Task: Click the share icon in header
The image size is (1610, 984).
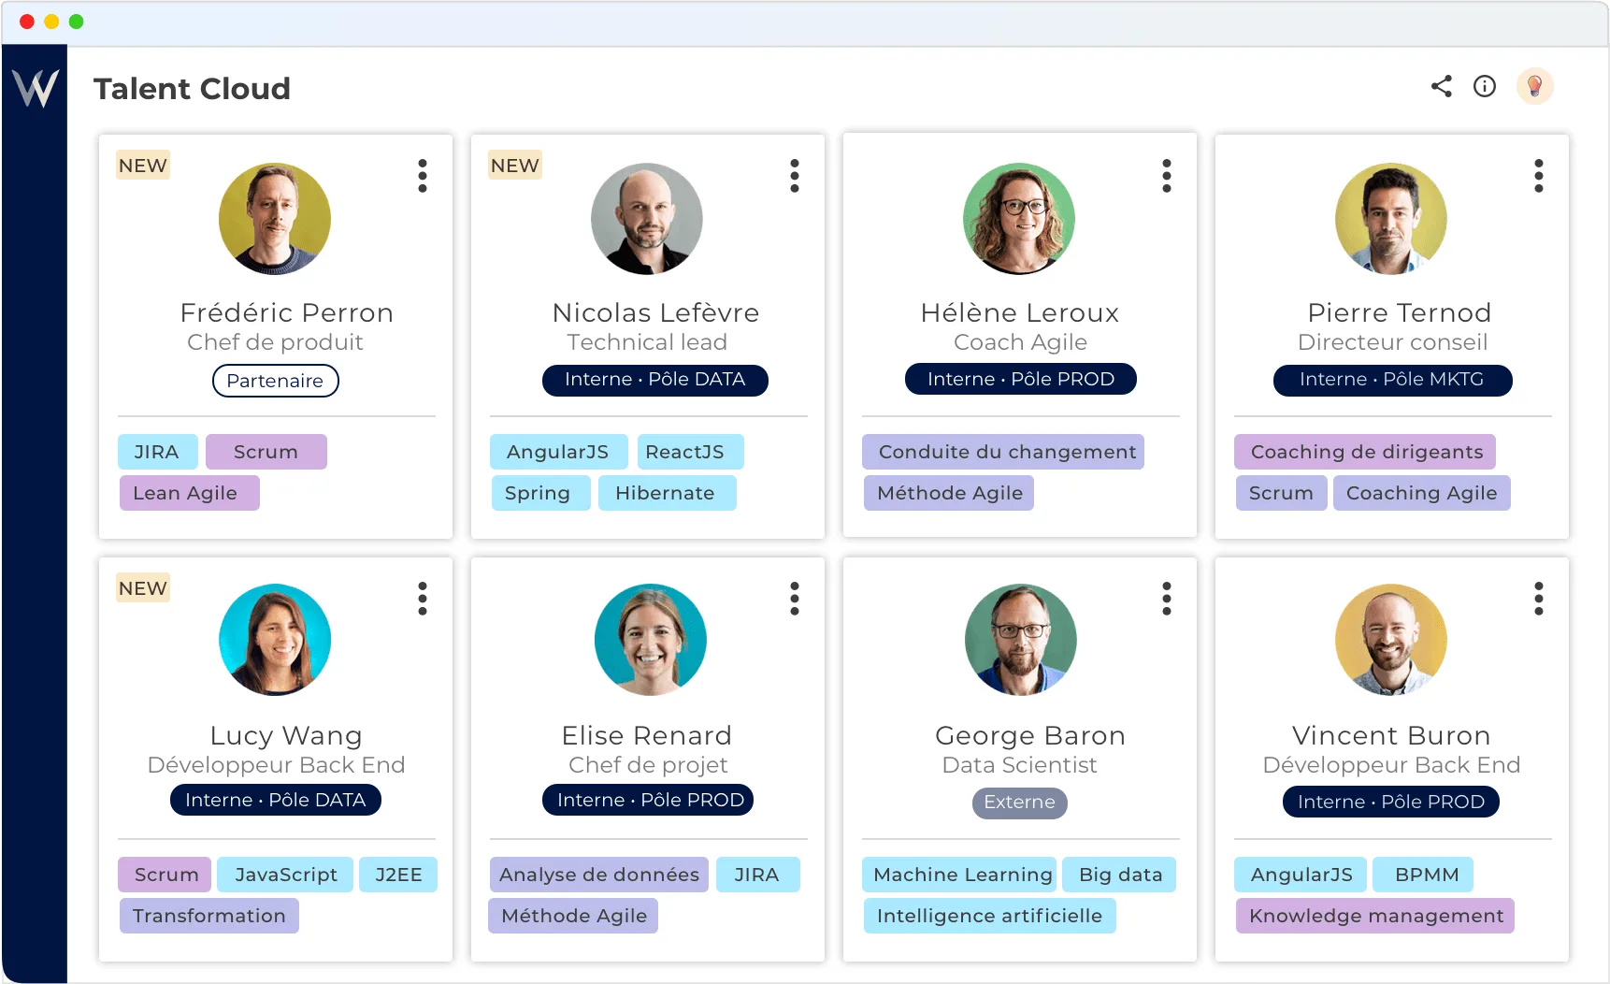Action: tap(1441, 87)
